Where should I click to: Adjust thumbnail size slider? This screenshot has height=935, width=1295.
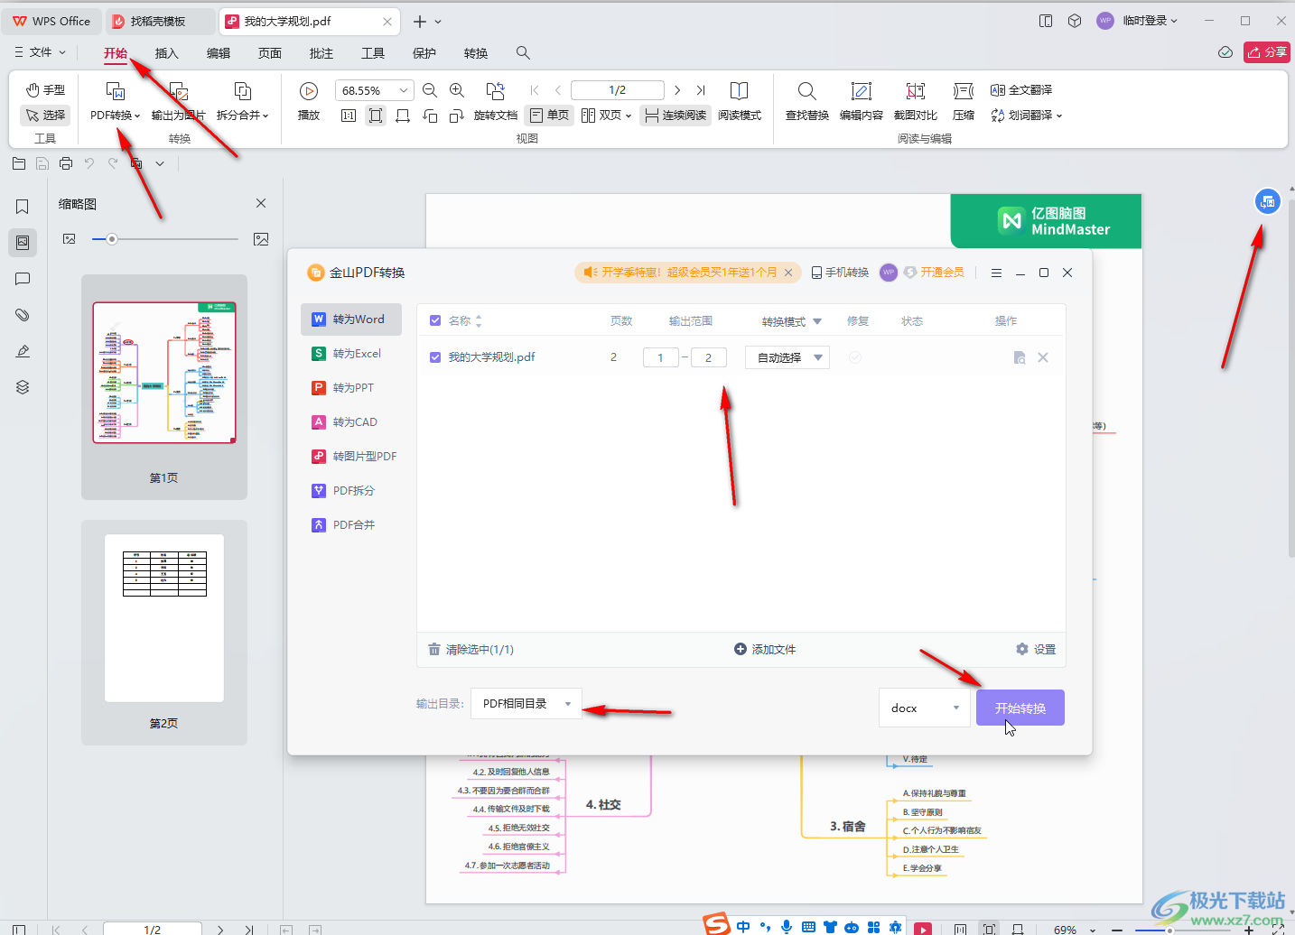pyautogui.click(x=112, y=239)
